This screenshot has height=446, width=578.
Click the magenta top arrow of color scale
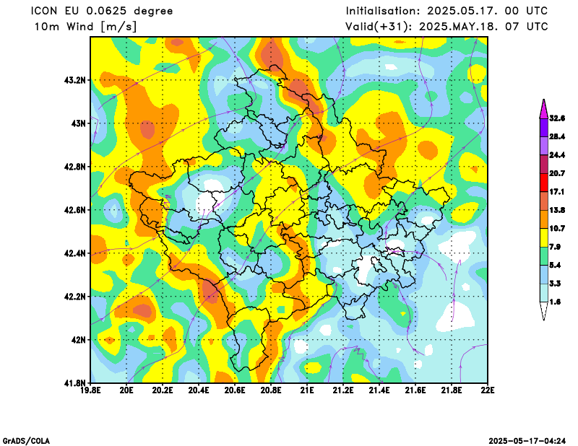544,109
